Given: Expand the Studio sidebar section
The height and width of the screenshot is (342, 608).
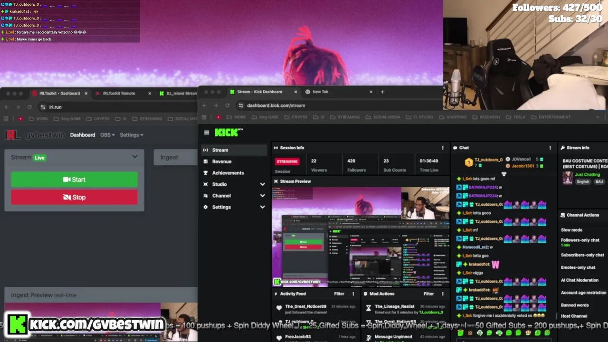Looking at the screenshot, I should click(262, 184).
